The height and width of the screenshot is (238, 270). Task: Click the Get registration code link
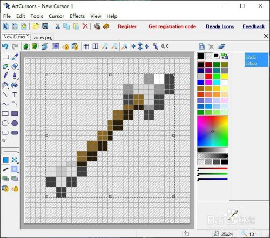pos(172,26)
